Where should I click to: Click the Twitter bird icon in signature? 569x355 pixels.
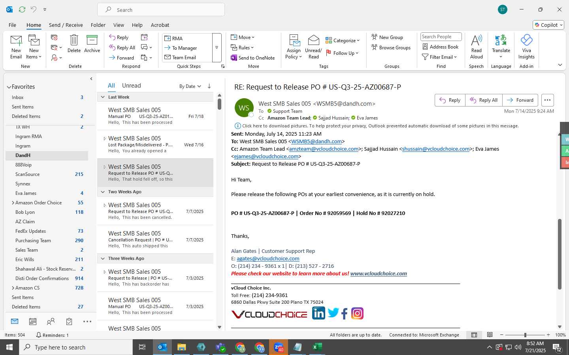point(333,313)
